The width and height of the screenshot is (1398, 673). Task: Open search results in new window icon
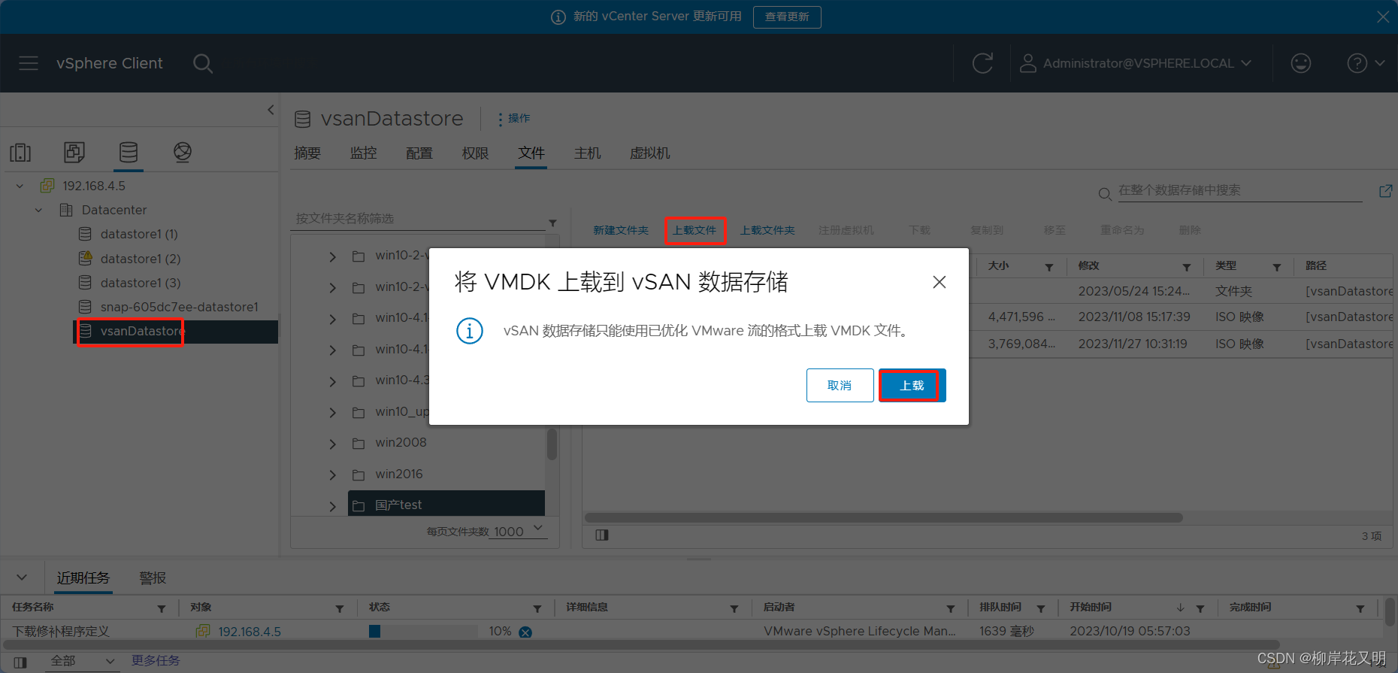click(x=1386, y=191)
